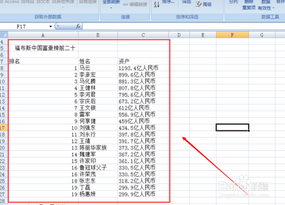Click the cell with 434.5亿人民币
This screenshot has width=285, height=205.
(143, 128)
